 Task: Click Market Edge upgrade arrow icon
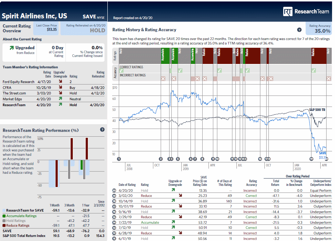pos(60,98)
